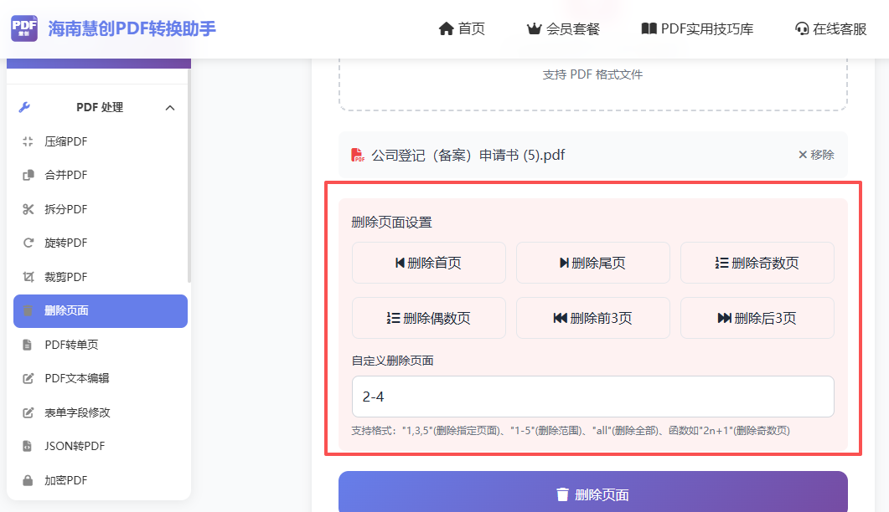Click the trash icon beside 删除页面 in sidebar
This screenshot has height=512, width=889.
tap(28, 310)
